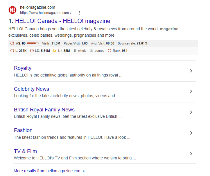
Task: Click the British Royal Family news snippet
Action: click(68, 116)
